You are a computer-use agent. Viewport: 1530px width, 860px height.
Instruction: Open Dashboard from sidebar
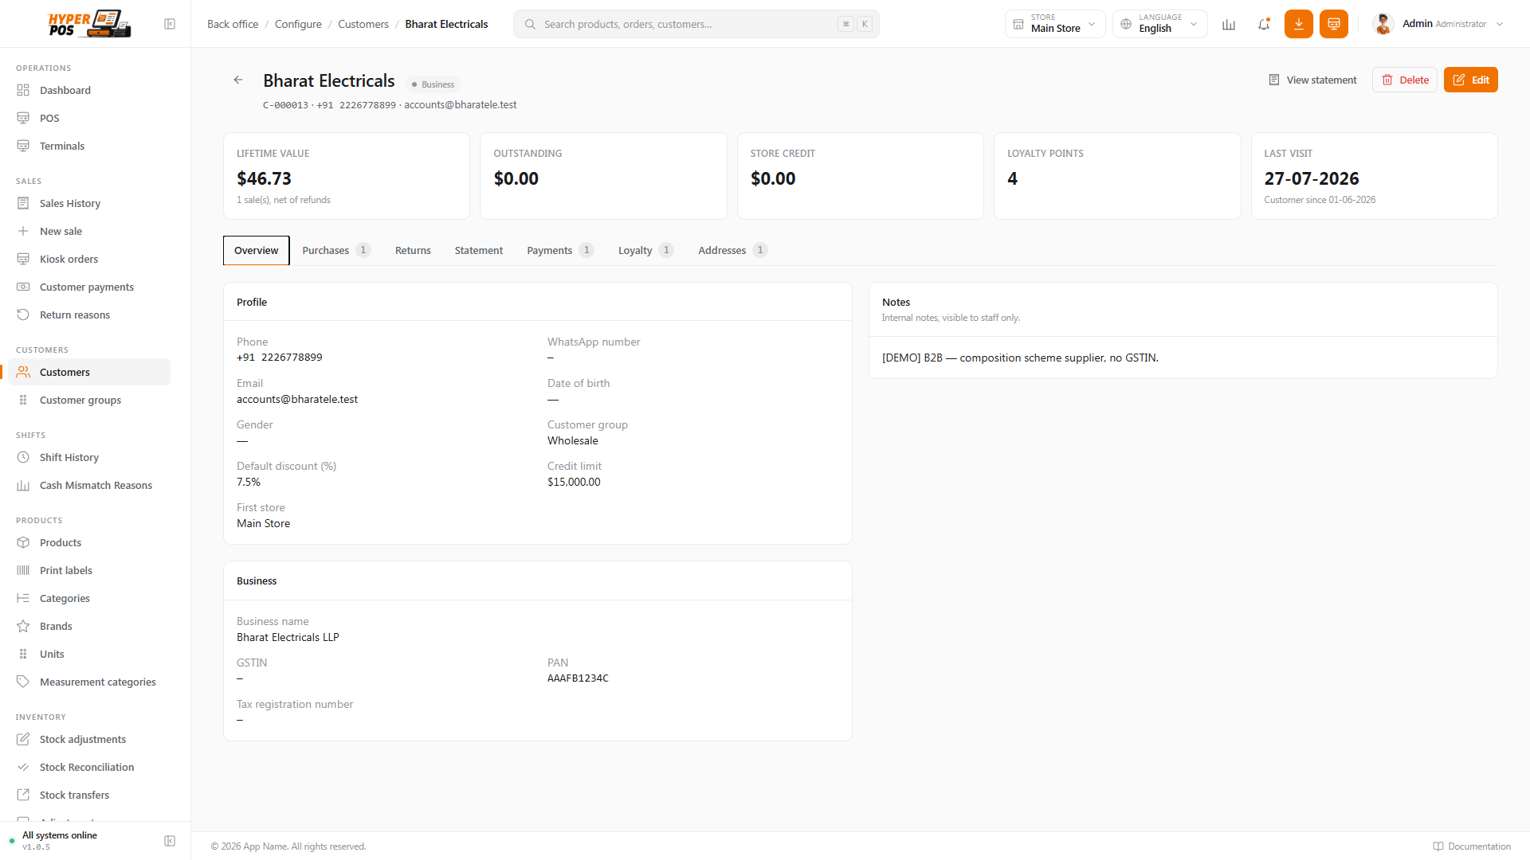[89, 90]
